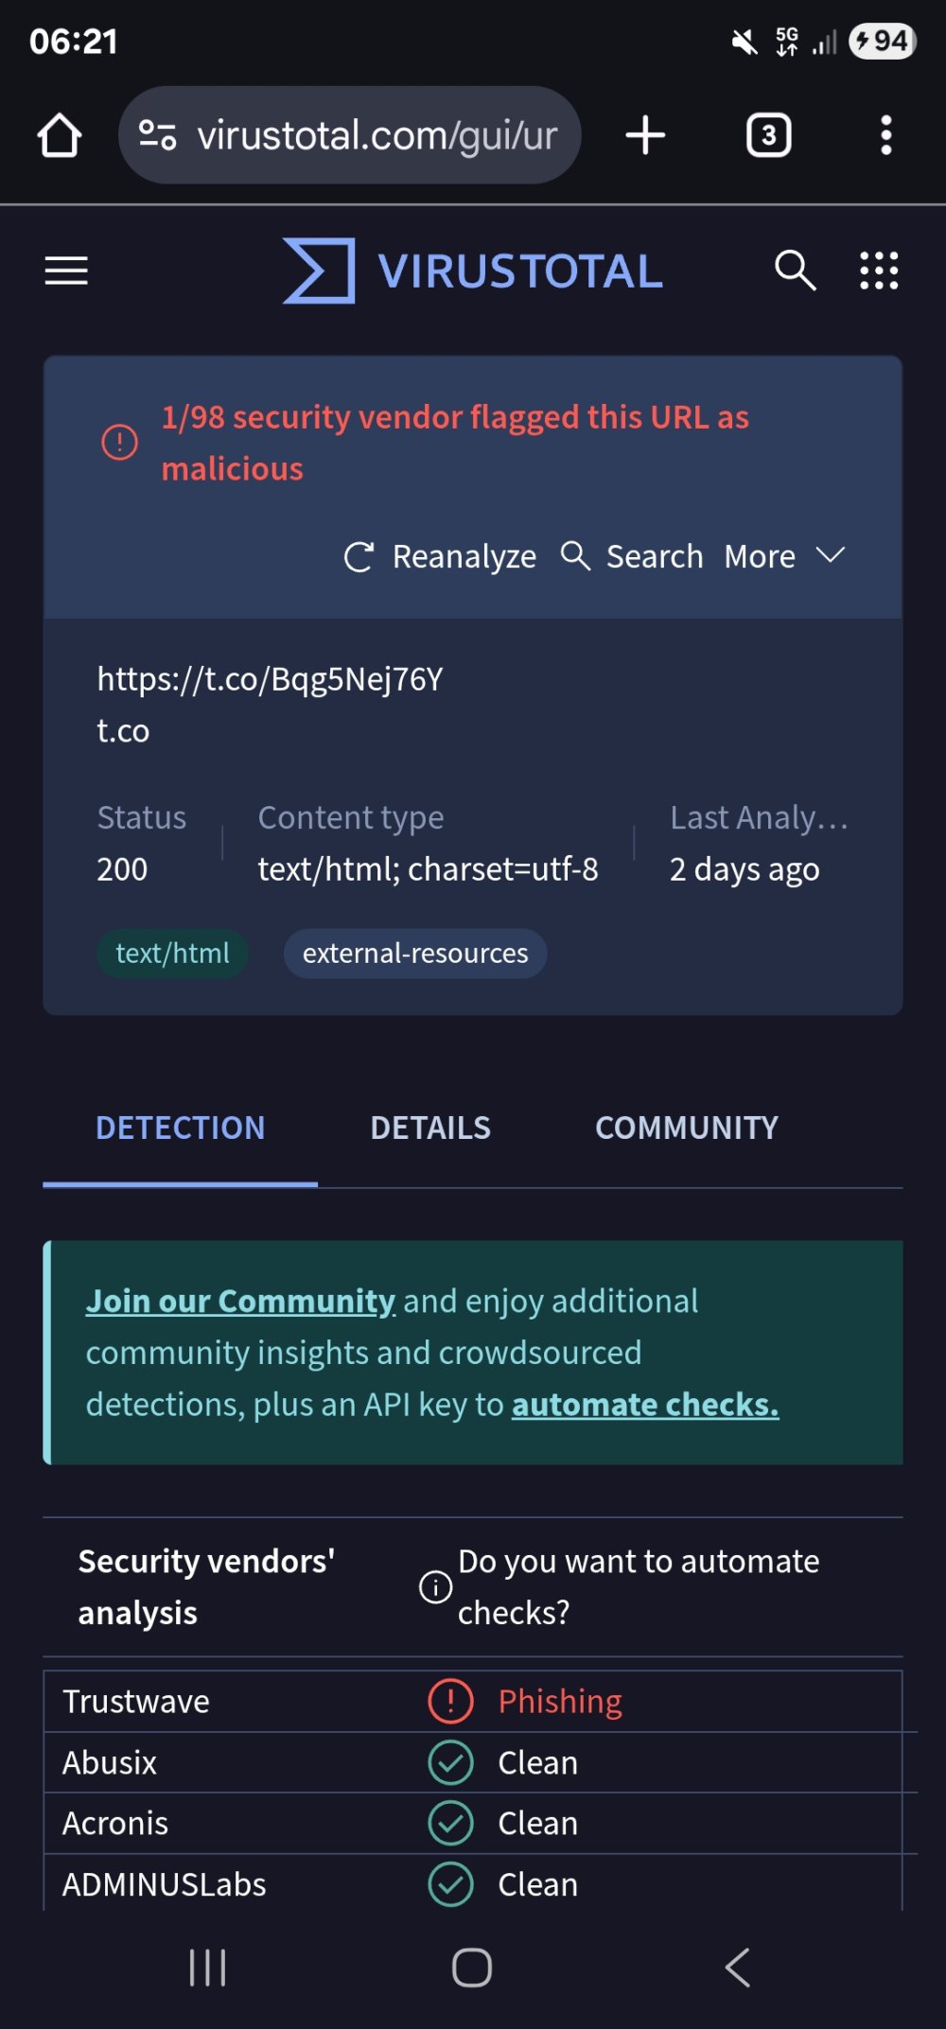
Task: Reanalyze the scanned URL
Action: coord(440,557)
